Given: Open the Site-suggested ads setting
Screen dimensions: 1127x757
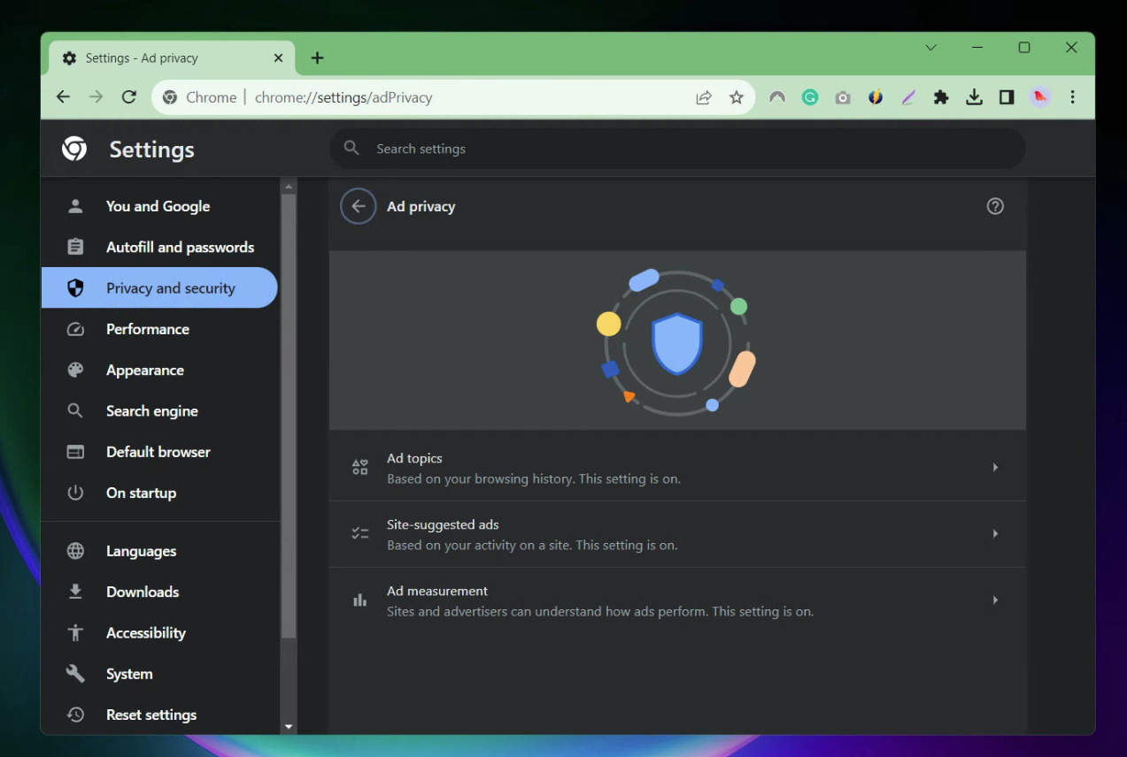Looking at the screenshot, I should (677, 534).
